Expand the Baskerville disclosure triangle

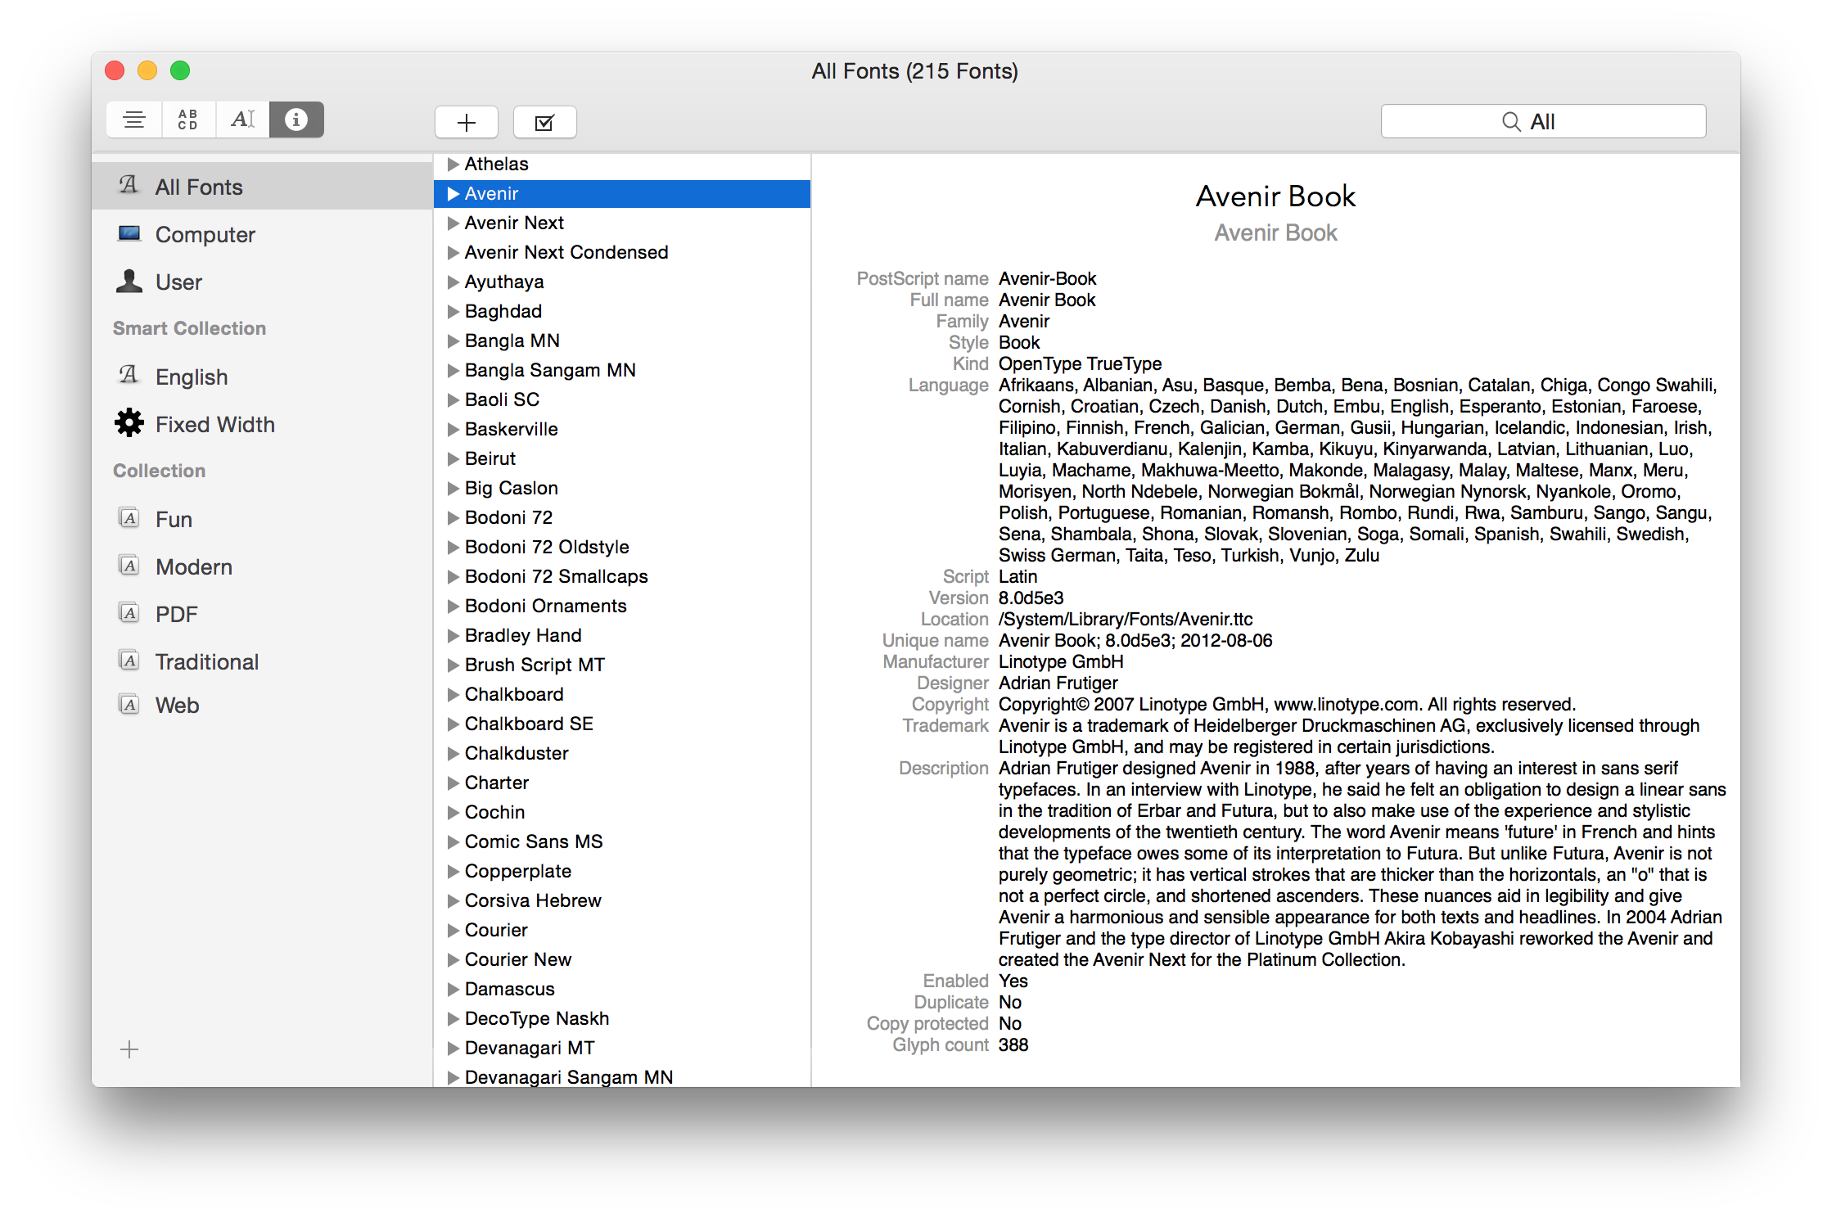(453, 429)
